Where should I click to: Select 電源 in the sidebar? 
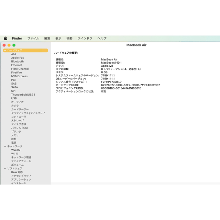point(14,143)
